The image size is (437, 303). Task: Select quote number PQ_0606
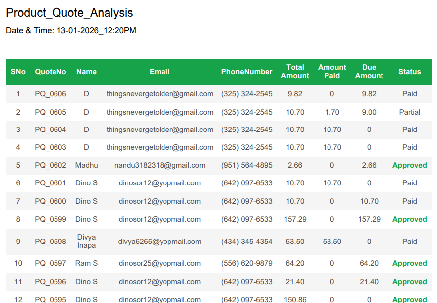click(51, 94)
